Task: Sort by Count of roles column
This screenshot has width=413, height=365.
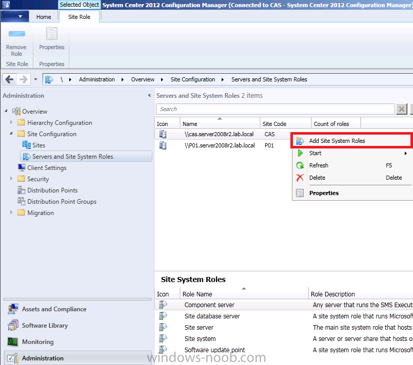Action: tap(336, 124)
